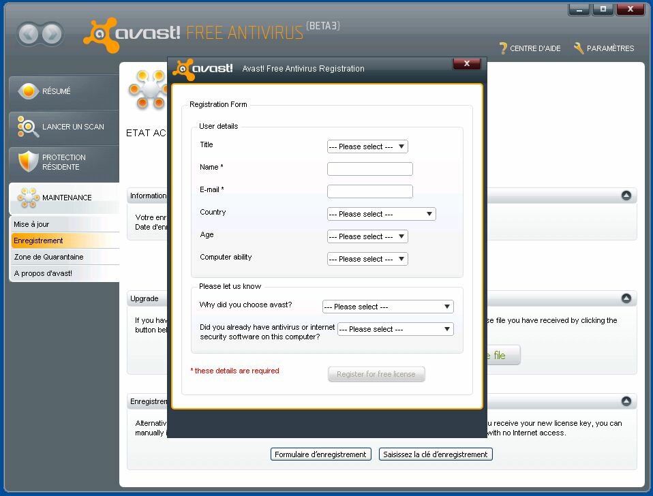Focus the Name input field
Image resolution: width=653 pixels, height=496 pixels.
point(370,169)
